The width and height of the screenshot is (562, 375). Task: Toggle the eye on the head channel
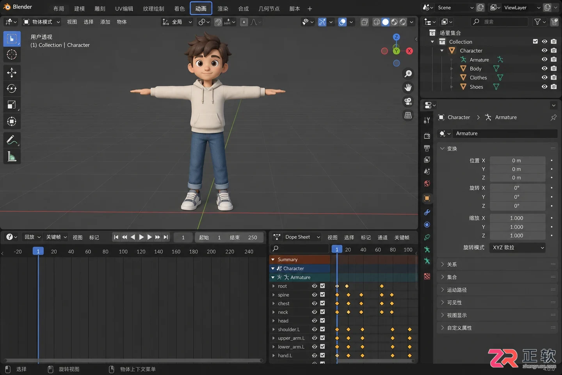(315, 321)
